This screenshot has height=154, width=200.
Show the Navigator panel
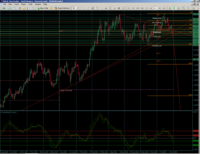[x=24, y=8]
